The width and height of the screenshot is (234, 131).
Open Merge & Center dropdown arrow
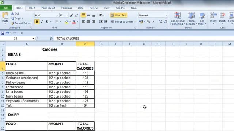click(135, 22)
